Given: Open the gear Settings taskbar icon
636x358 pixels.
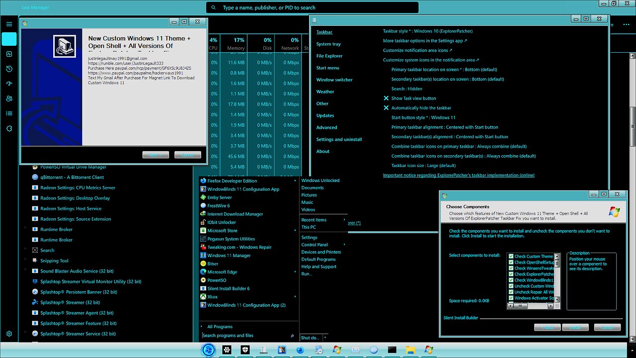Looking at the screenshot, I should click(x=227, y=350).
